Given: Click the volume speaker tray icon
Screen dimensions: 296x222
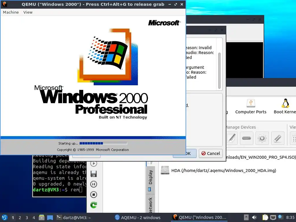Looking at the screenshot, I should 254,217.
